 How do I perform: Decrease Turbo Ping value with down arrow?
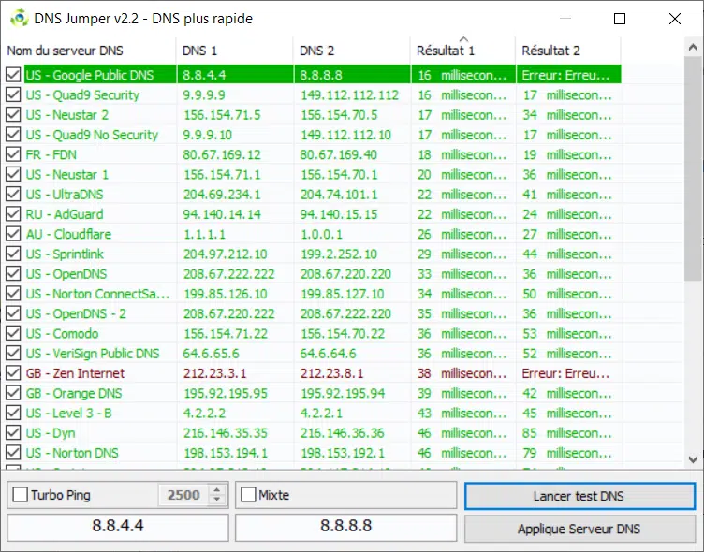(217, 500)
